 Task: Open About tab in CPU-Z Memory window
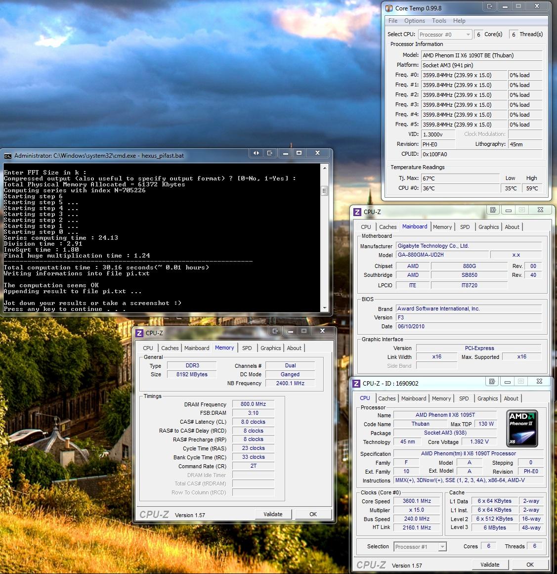294,348
